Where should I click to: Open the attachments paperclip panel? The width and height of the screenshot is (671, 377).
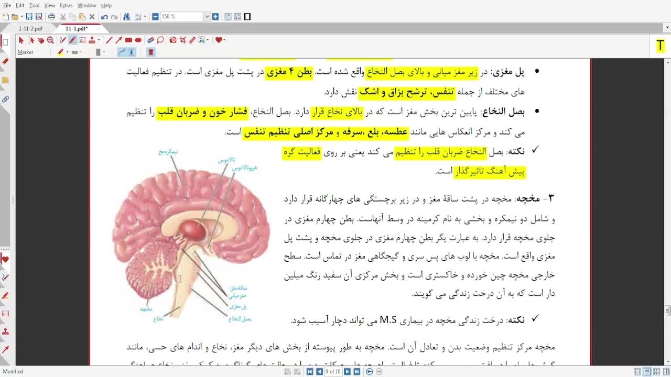click(6, 99)
